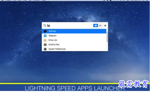Viewport: 150px width, 92px height.
Task: Switch to the apps folder mode toggle
Action: pos(96,25)
